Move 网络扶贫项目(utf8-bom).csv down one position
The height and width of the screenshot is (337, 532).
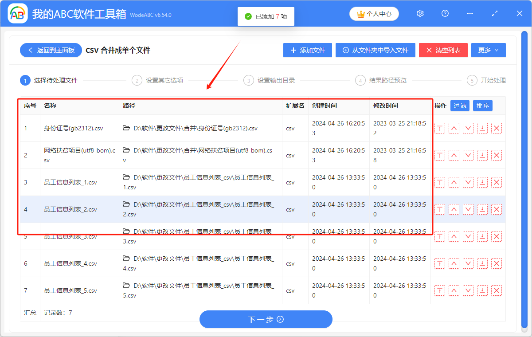click(468, 155)
